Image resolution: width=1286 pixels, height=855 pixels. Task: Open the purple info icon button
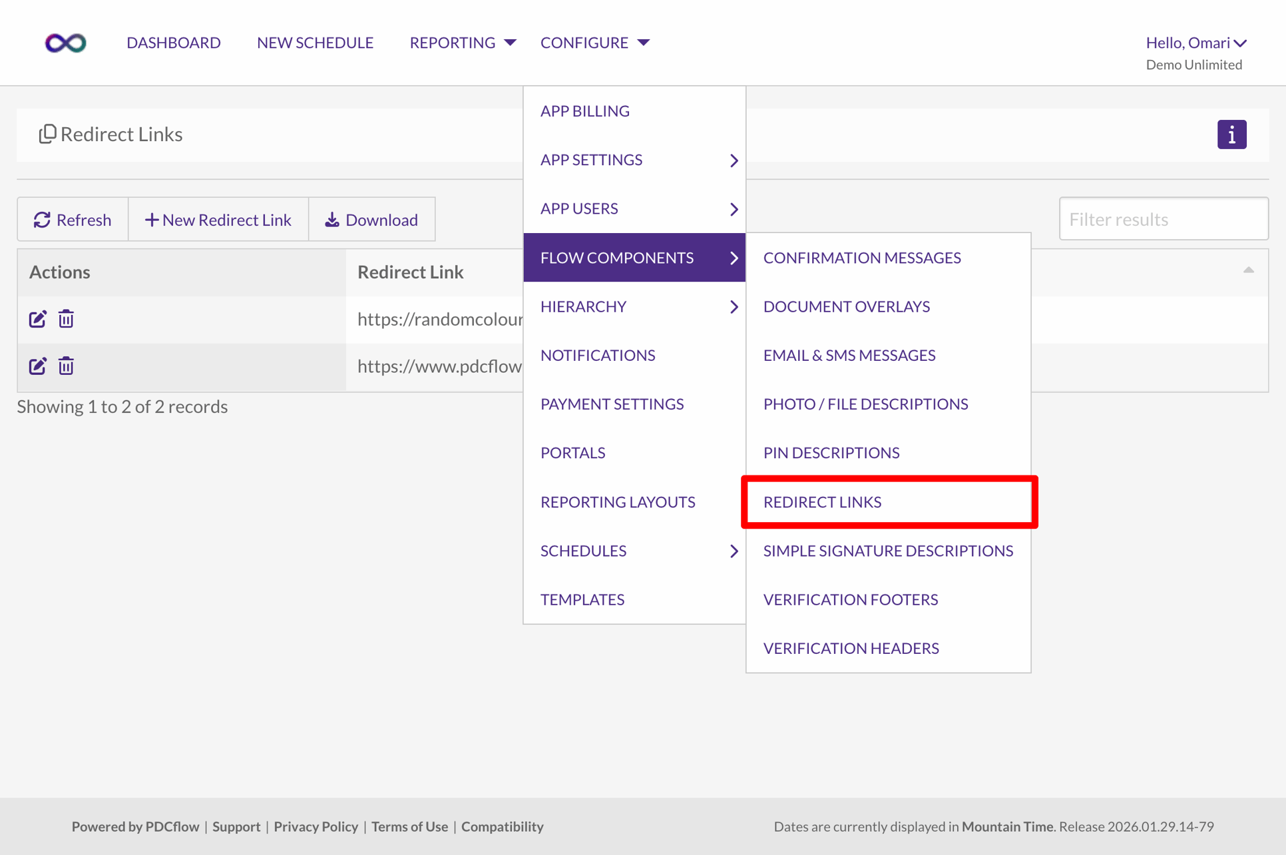[x=1231, y=135]
